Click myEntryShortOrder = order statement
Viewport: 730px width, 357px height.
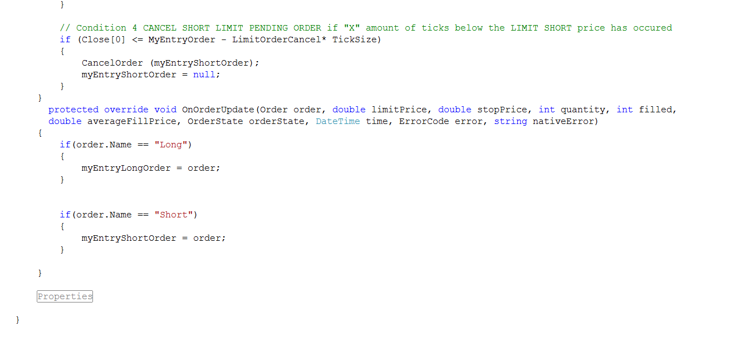pyautogui.click(x=154, y=238)
